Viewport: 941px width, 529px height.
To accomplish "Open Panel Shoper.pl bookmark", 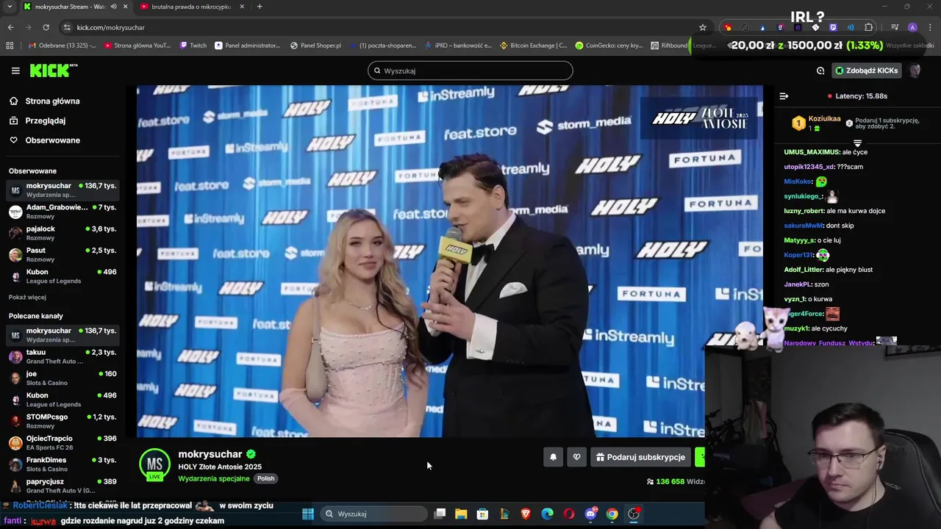I will [x=315, y=46].
